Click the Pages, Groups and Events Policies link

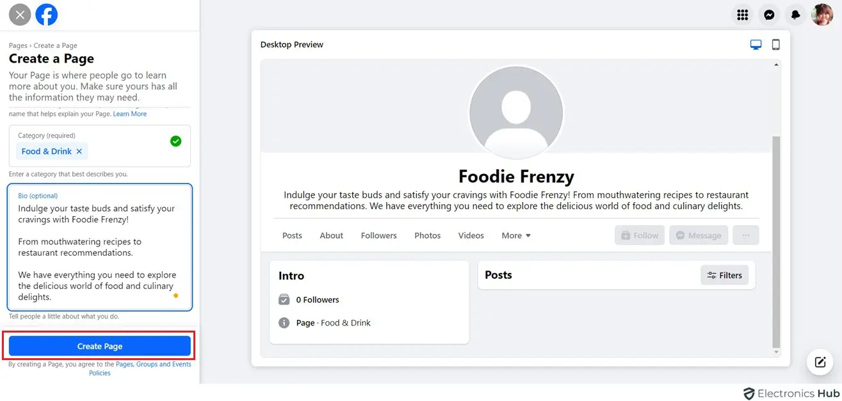point(153,365)
